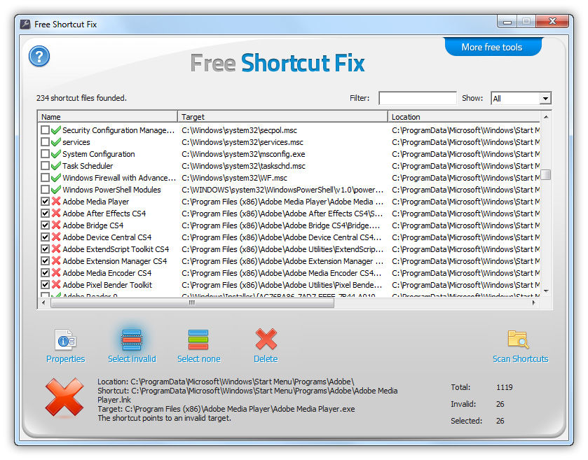Uncheck the Adobe Media Player checkbox
Screen dimensions: 588x460
pos(45,201)
